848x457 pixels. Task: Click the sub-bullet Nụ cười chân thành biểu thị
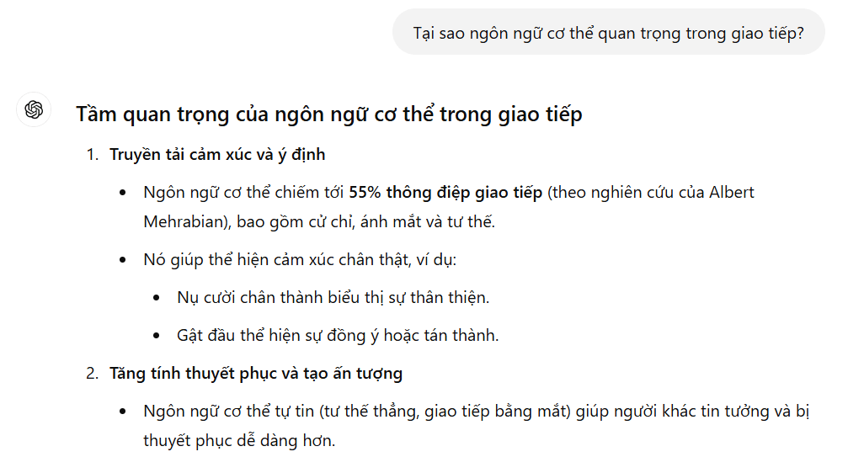point(333,298)
